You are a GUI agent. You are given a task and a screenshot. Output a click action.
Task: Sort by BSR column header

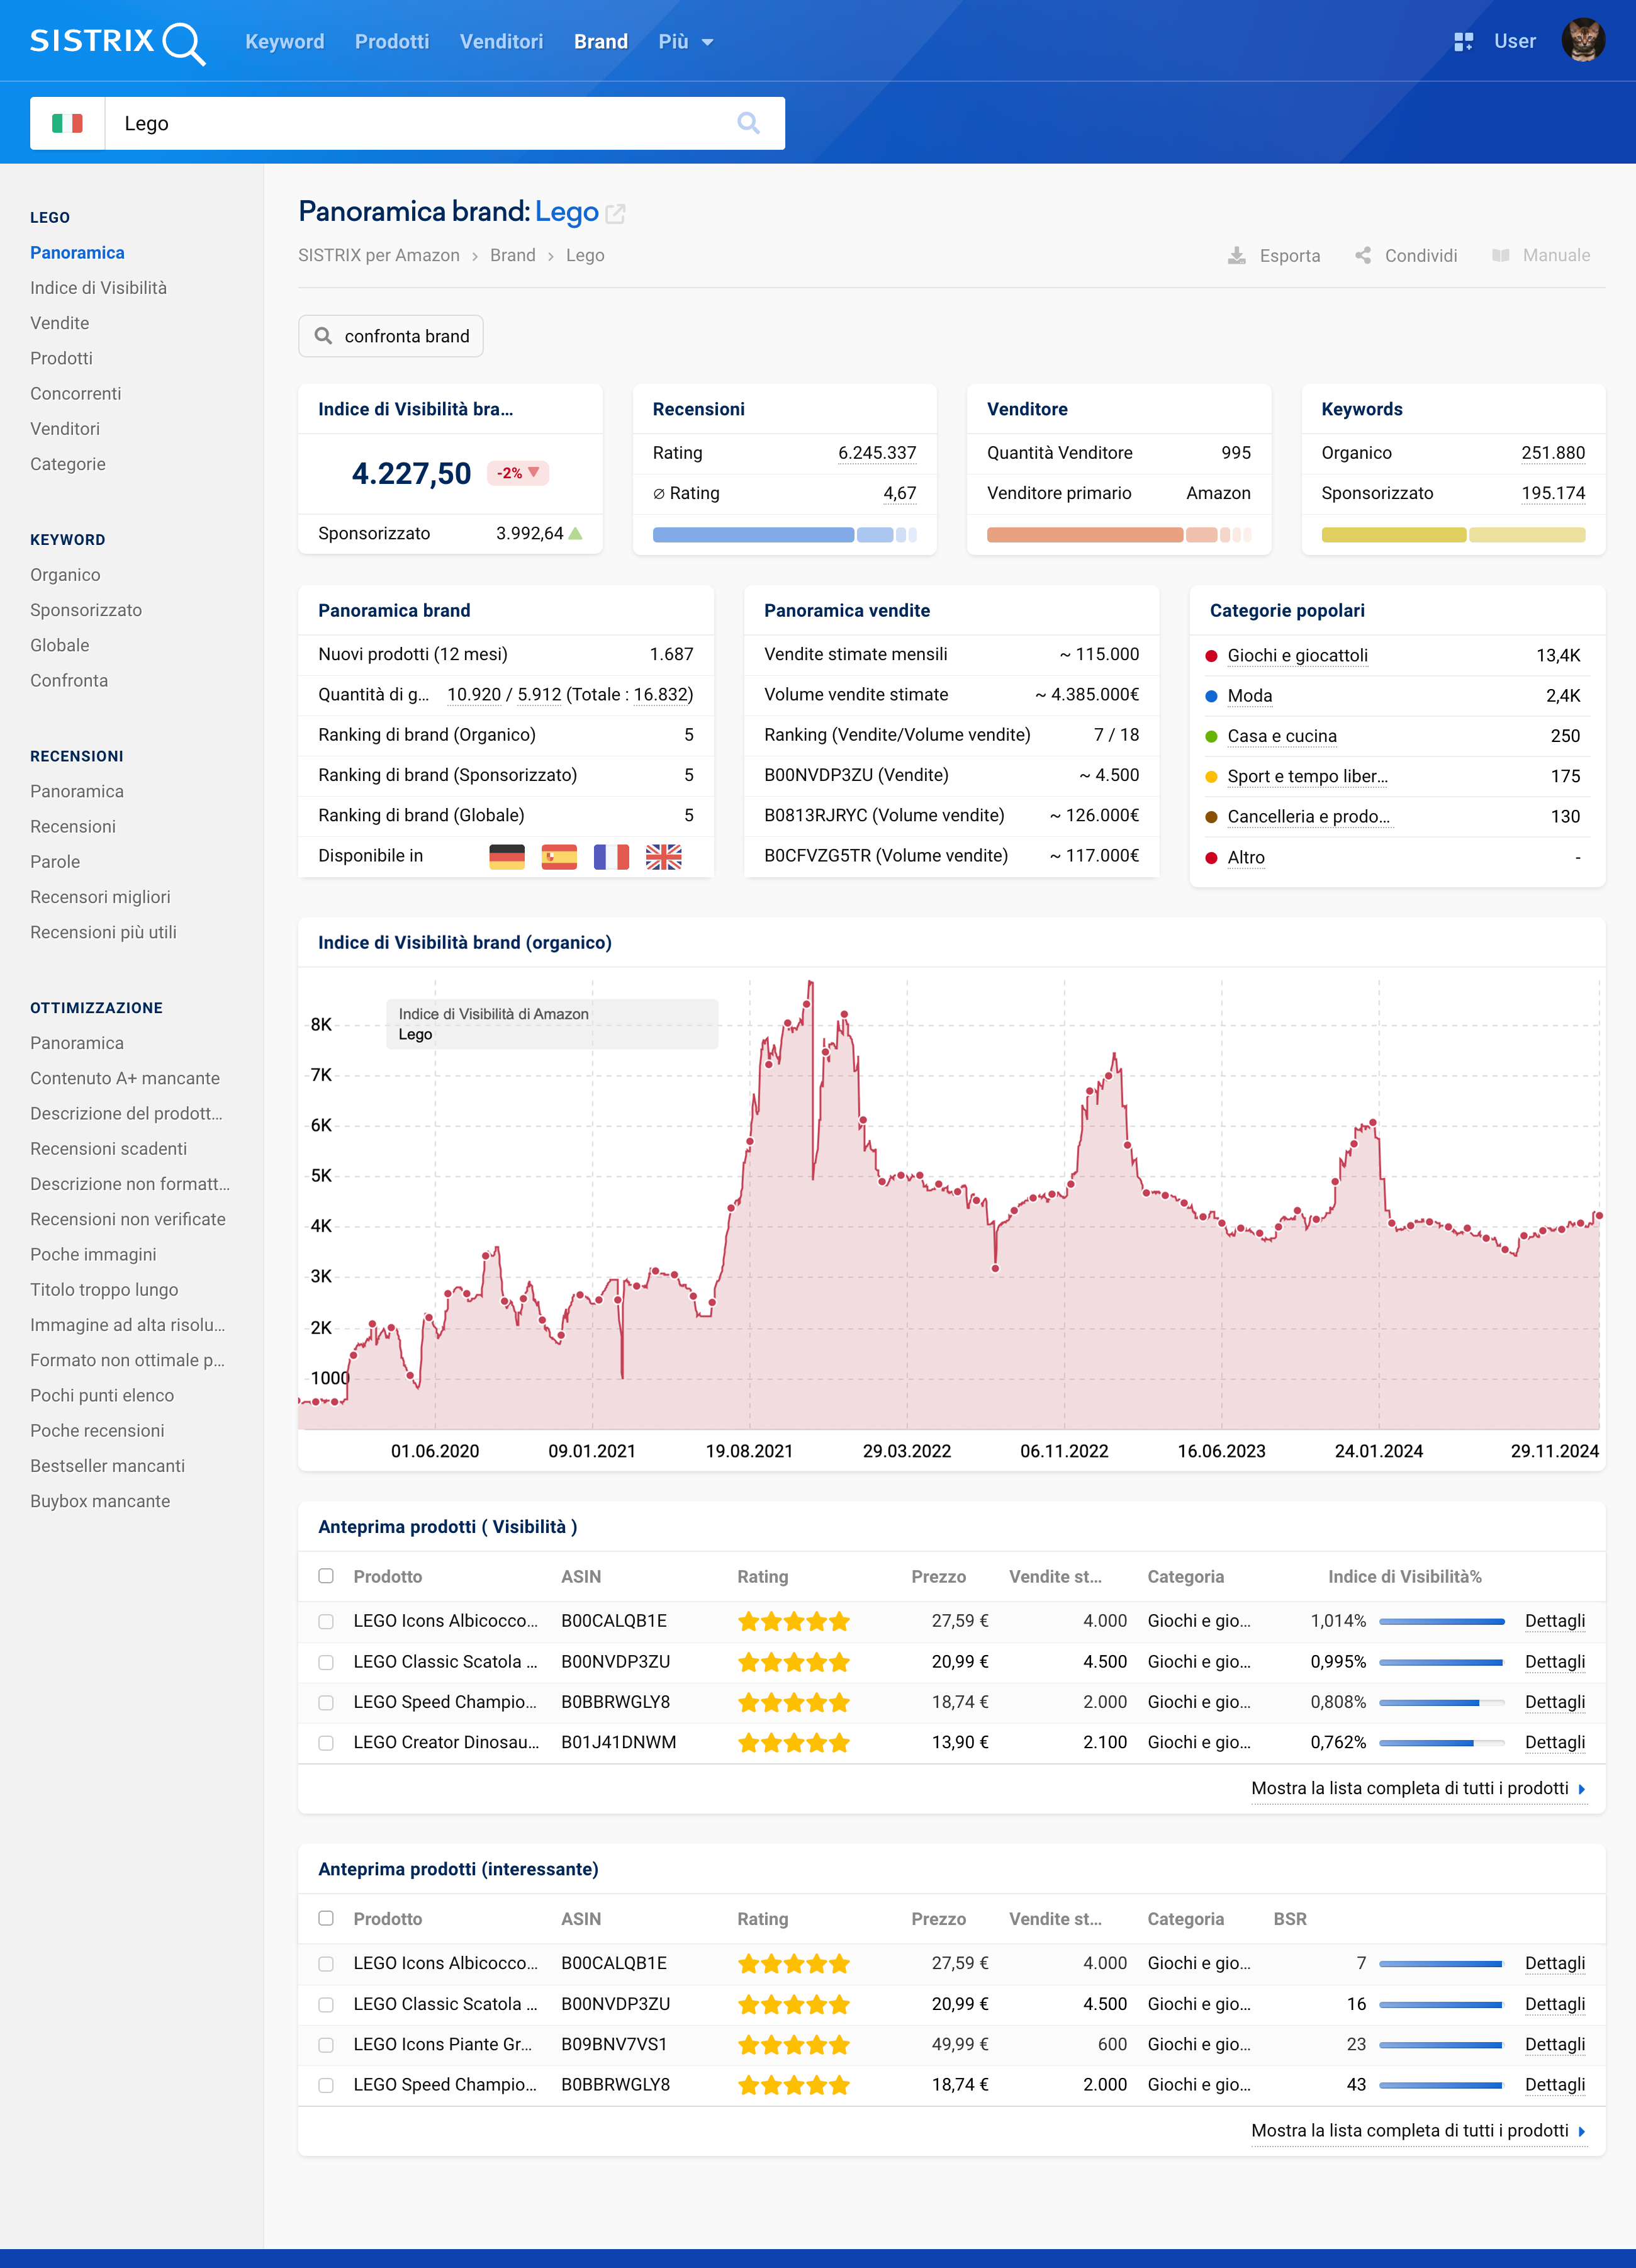(x=1289, y=1919)
